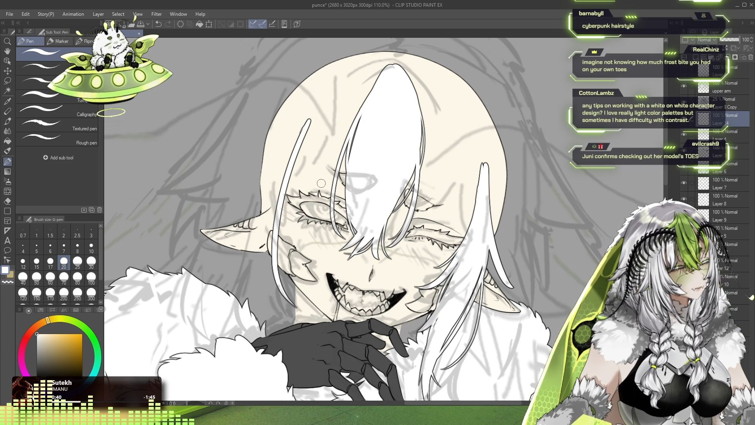Select the Text tool
Screen dimensions: 755x425
tap(7, 240)
